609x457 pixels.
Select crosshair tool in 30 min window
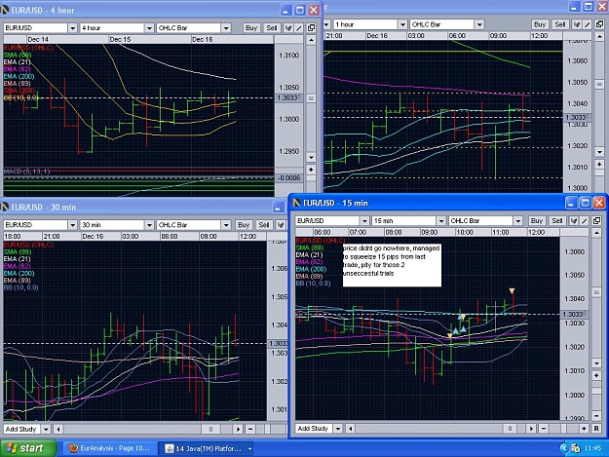pos(281,225)
